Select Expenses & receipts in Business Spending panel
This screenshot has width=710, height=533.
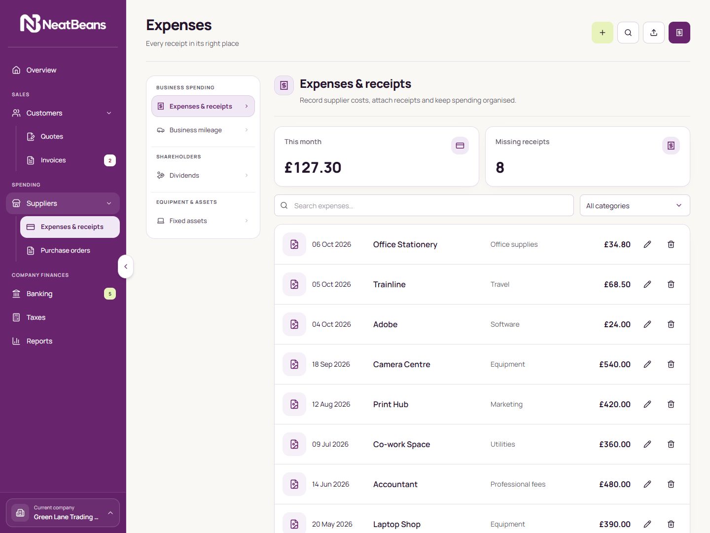pyautogui.click(x=203, y=106)
